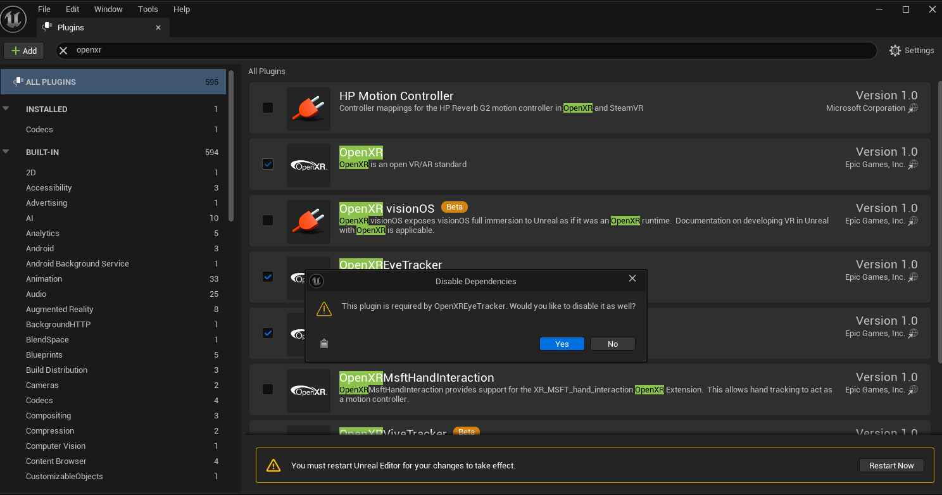
Task: Clear the search using the X icon
Action: coord(63,51)
